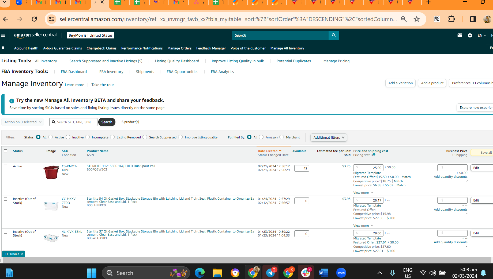Open Telegram from the taskbar

click(x=271, y=273)
